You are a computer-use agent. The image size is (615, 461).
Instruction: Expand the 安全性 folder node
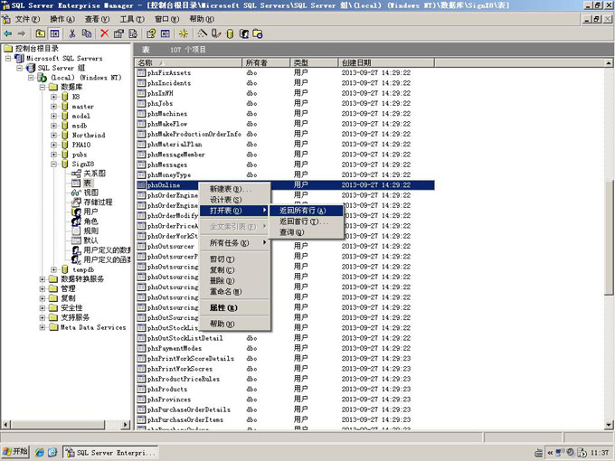(42, 307)
